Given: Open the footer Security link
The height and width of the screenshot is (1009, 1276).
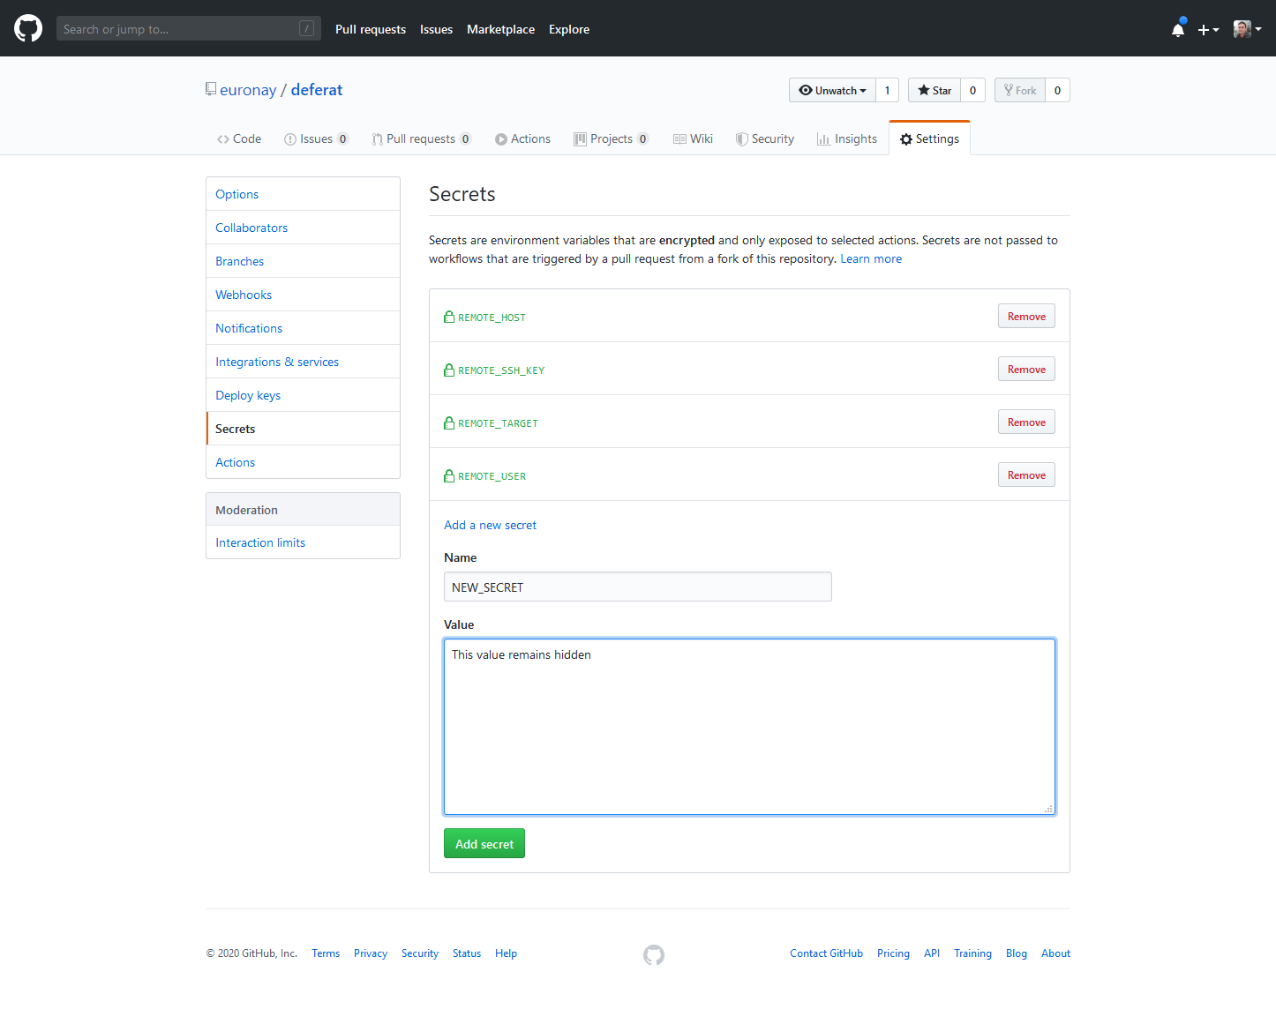Looking at the screenshot, I should pos(420,953).
